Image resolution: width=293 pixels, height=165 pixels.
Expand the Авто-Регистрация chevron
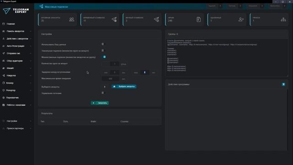point(31,46)
